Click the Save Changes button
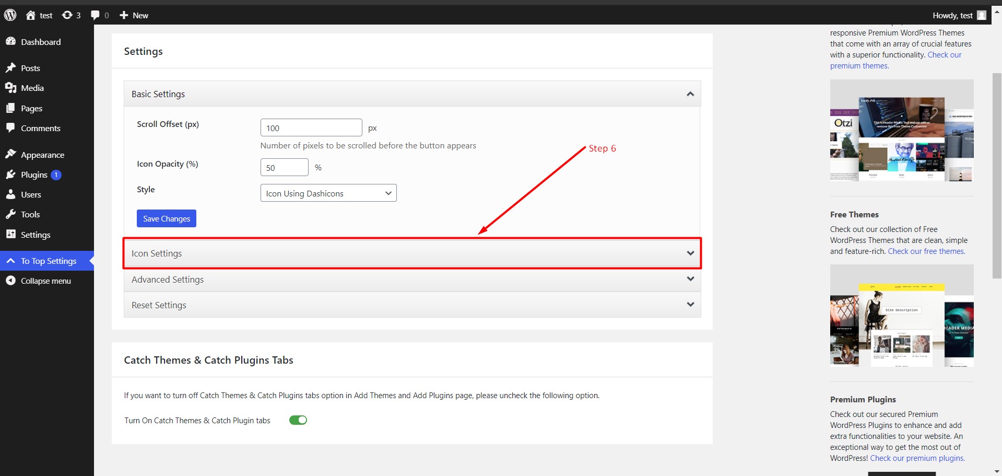 pyautogui.click(x=167, y=218)
